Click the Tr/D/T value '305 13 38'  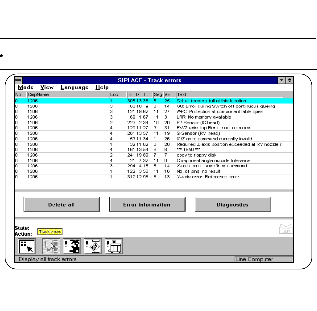click(138, 101)
